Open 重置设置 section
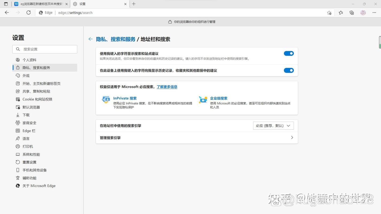Image resolution: width=381 pixels, height=214 pixels. click(x=45, y=162)
